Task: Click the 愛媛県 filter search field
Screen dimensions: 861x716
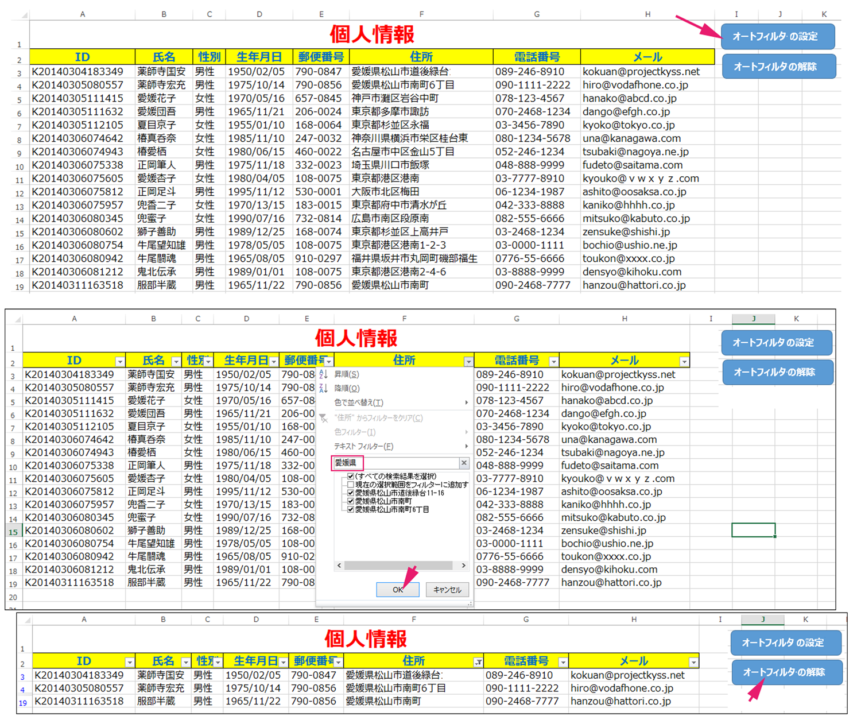Action: 396,463
